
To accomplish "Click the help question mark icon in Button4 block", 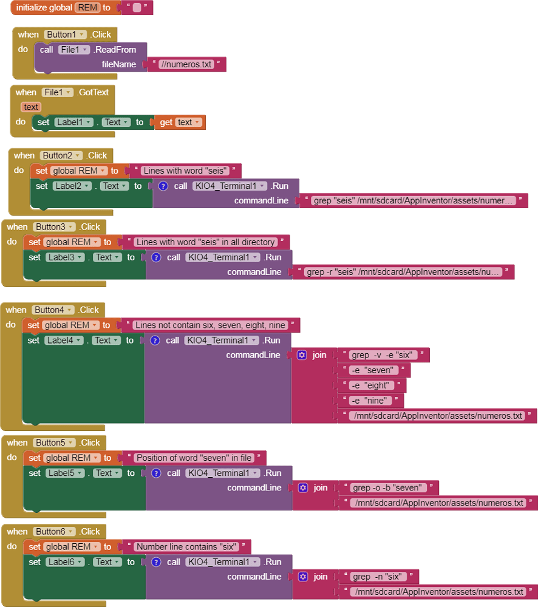I will pyautogui.click(x=155, y=341).
